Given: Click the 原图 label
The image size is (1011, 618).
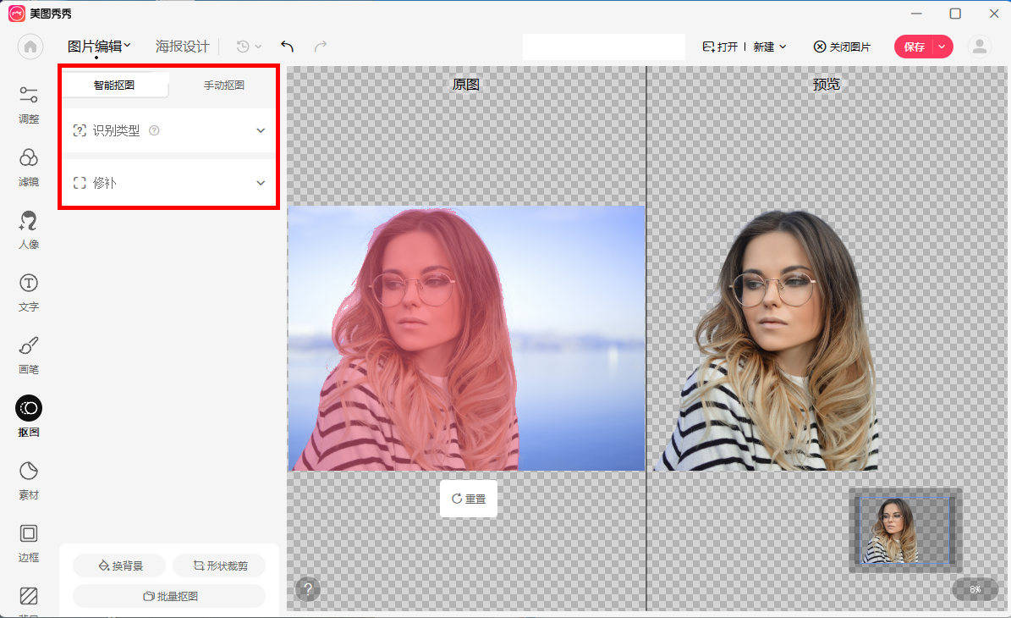Looking at the screenshot, I should (x=465, y=84).
